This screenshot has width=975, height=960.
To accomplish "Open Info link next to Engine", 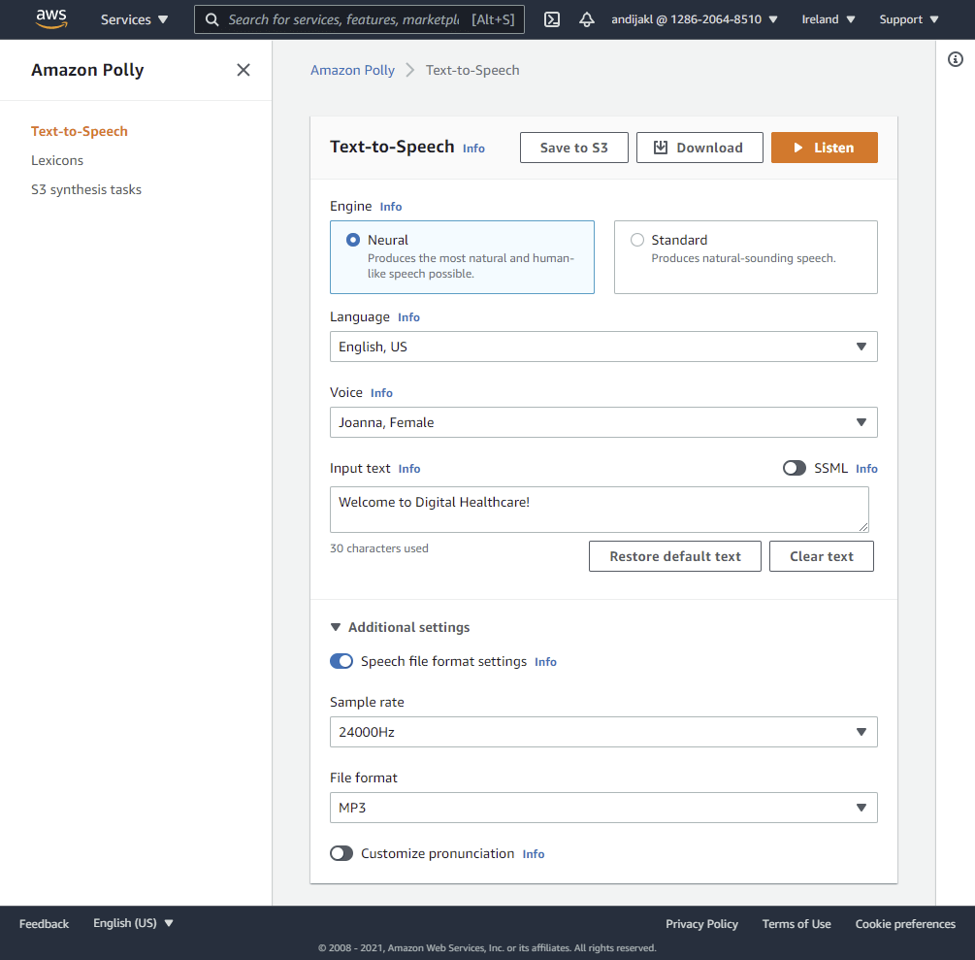I will tap(391, 207).
